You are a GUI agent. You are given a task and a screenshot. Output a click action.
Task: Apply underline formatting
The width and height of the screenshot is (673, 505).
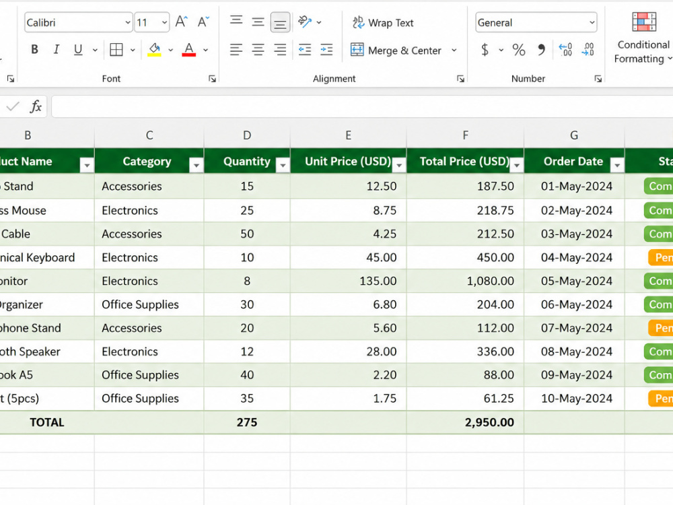click(77, 50)
